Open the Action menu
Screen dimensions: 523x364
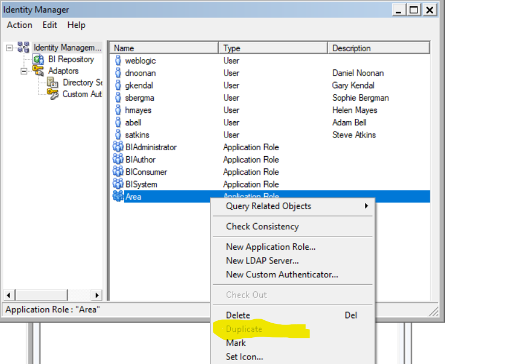tap(20, 25)
